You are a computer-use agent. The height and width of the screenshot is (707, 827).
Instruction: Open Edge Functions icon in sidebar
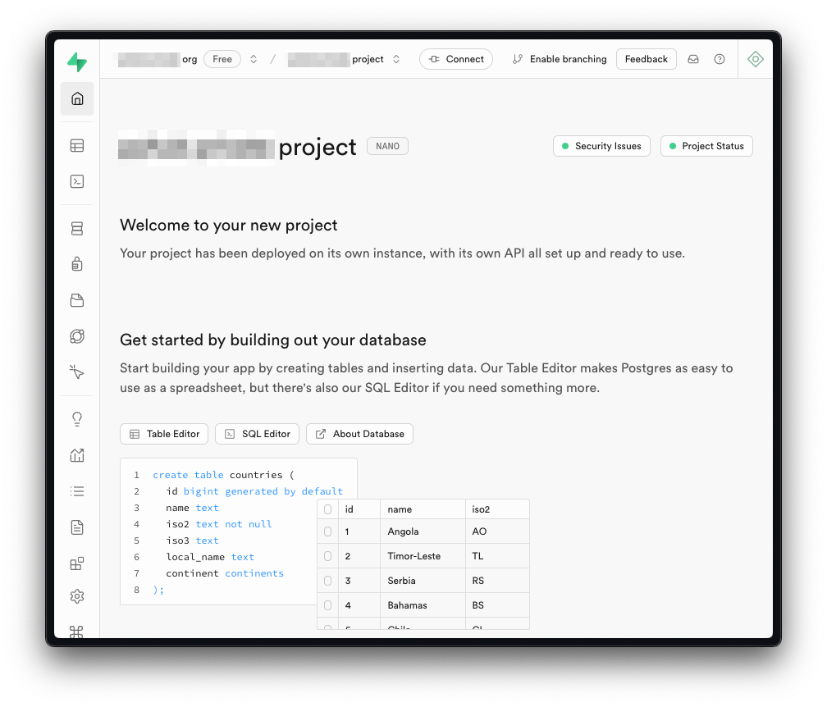77,336
